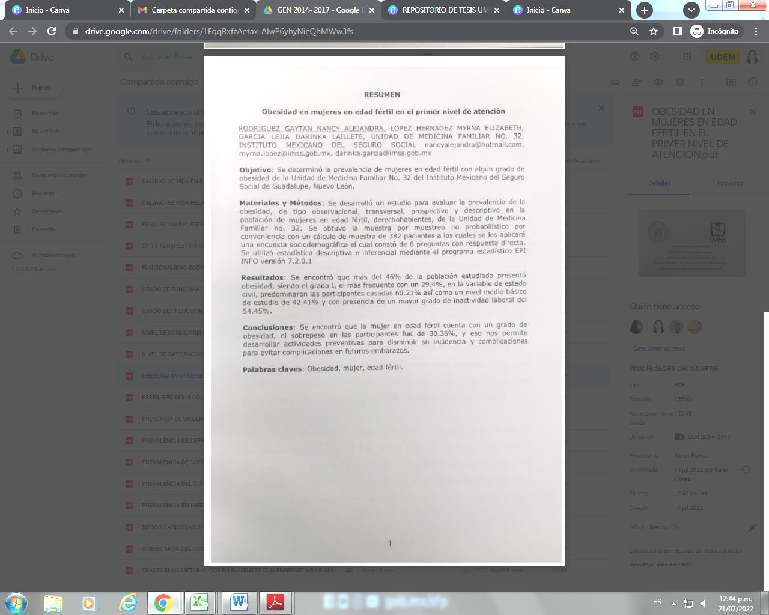Expand Mi unidad tree arrow
This screenshot has width=769, height=615.
point(7,132)
